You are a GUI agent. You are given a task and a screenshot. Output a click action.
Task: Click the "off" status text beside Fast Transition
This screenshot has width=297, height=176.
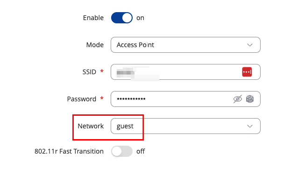coord(141,151)
